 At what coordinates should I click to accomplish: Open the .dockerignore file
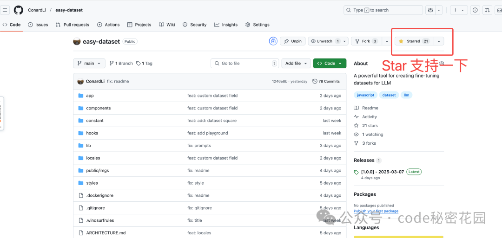click(100, 195)
